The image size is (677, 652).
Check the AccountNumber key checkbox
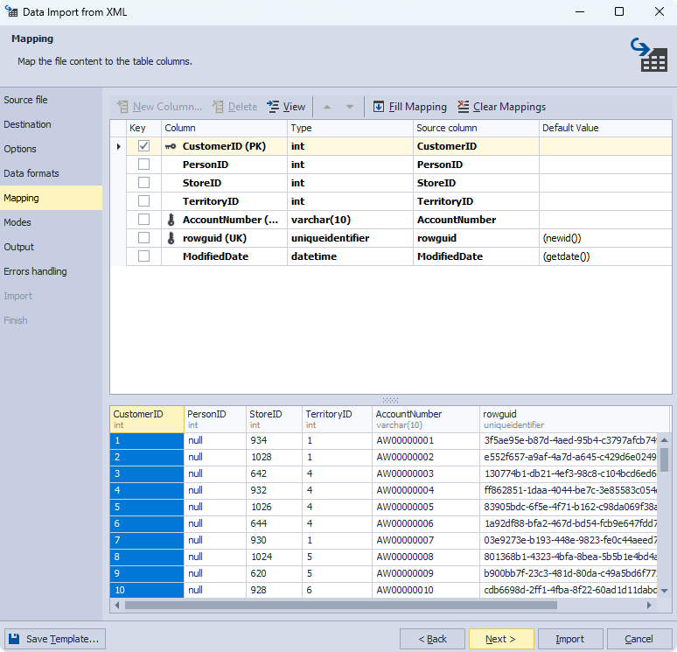143,220
